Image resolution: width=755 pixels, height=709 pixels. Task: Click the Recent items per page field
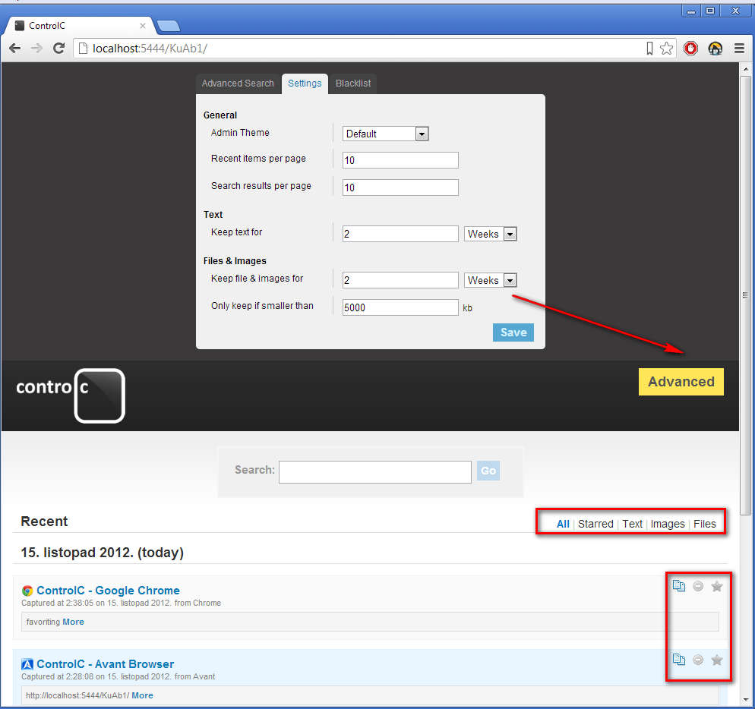pos(400,160)
